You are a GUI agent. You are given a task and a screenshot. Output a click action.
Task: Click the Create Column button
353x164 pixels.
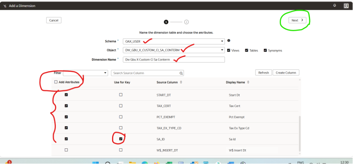[x=286, y=73]
